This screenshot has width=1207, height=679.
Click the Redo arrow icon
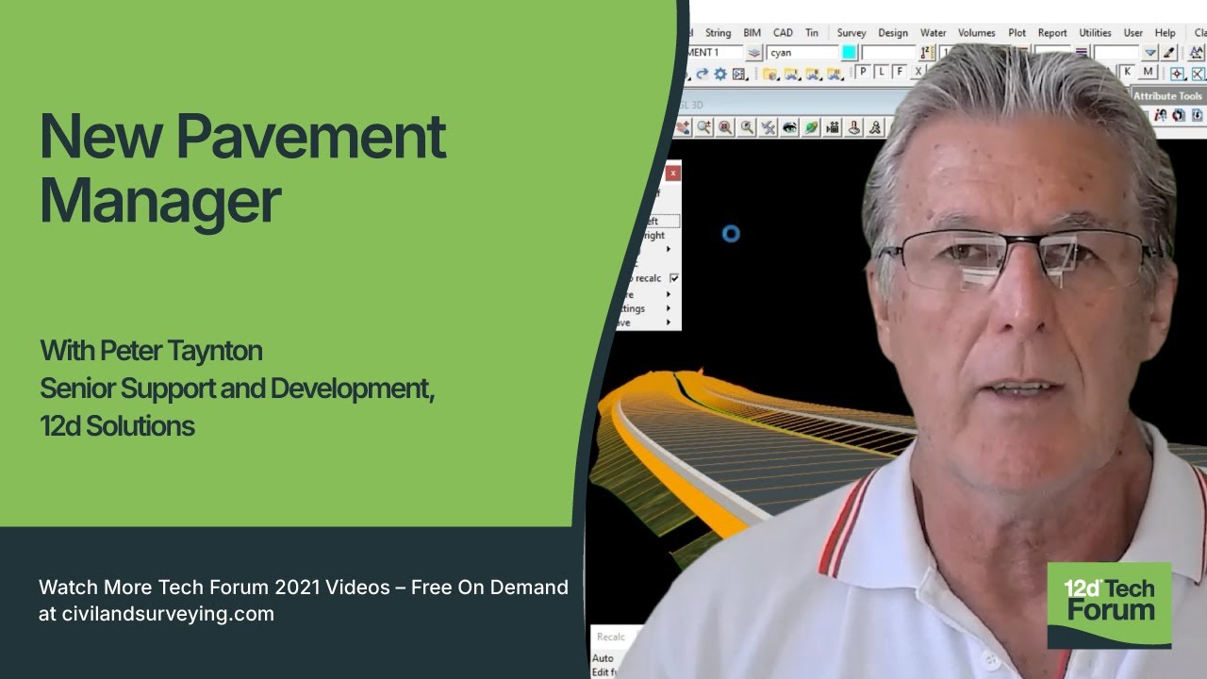[x=702, y=74]
